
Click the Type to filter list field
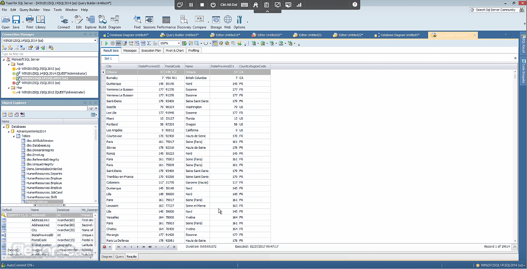click(x=49, y=54)
